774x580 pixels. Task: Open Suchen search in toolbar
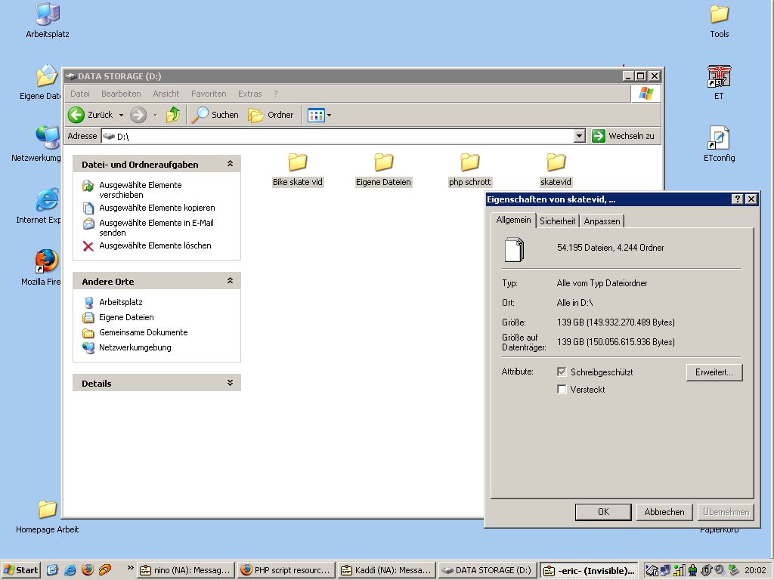click(215, 115)
